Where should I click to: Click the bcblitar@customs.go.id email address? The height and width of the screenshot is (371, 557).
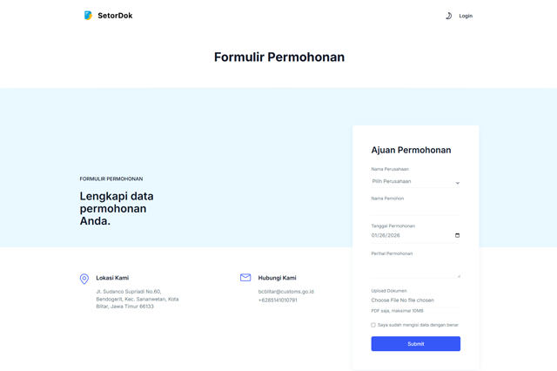[286, 292]
